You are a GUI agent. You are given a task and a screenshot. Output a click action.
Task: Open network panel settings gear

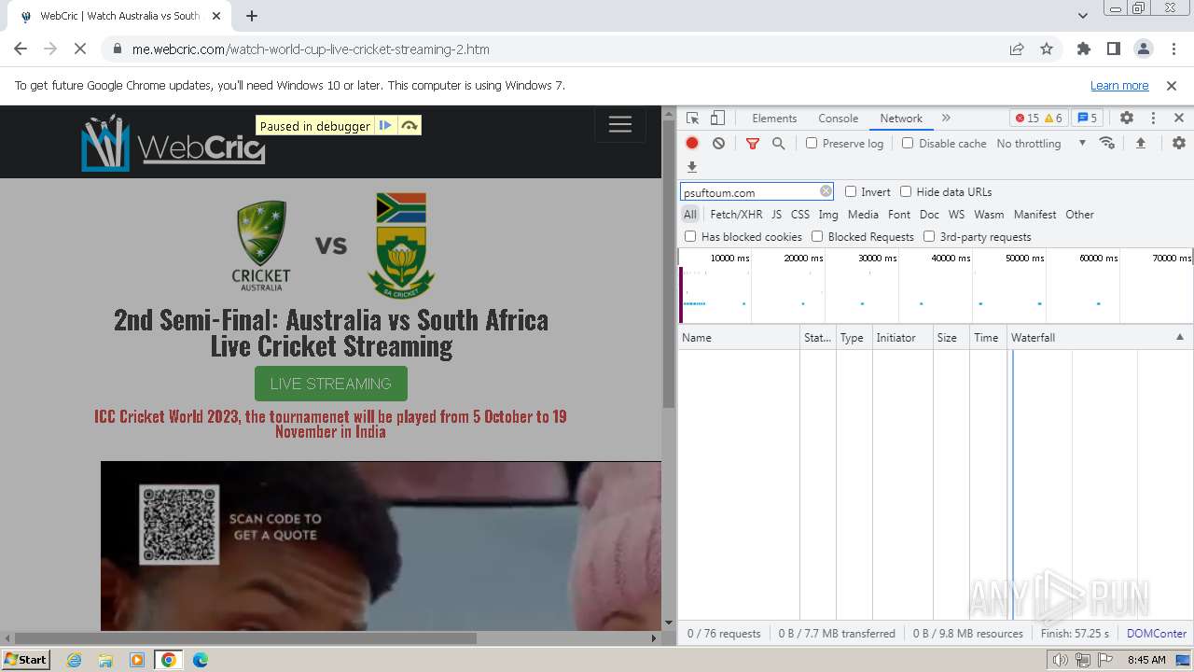pyautogui.click(x=1179, y=143)
